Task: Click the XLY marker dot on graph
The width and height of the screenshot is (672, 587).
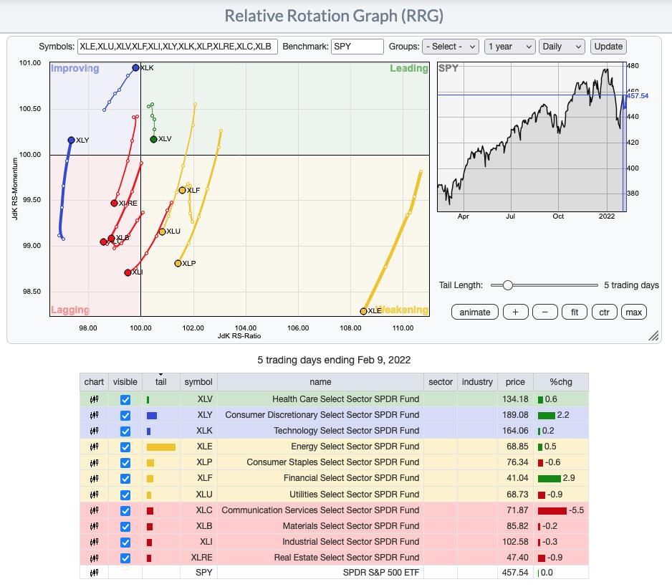Action: point(72,140)
